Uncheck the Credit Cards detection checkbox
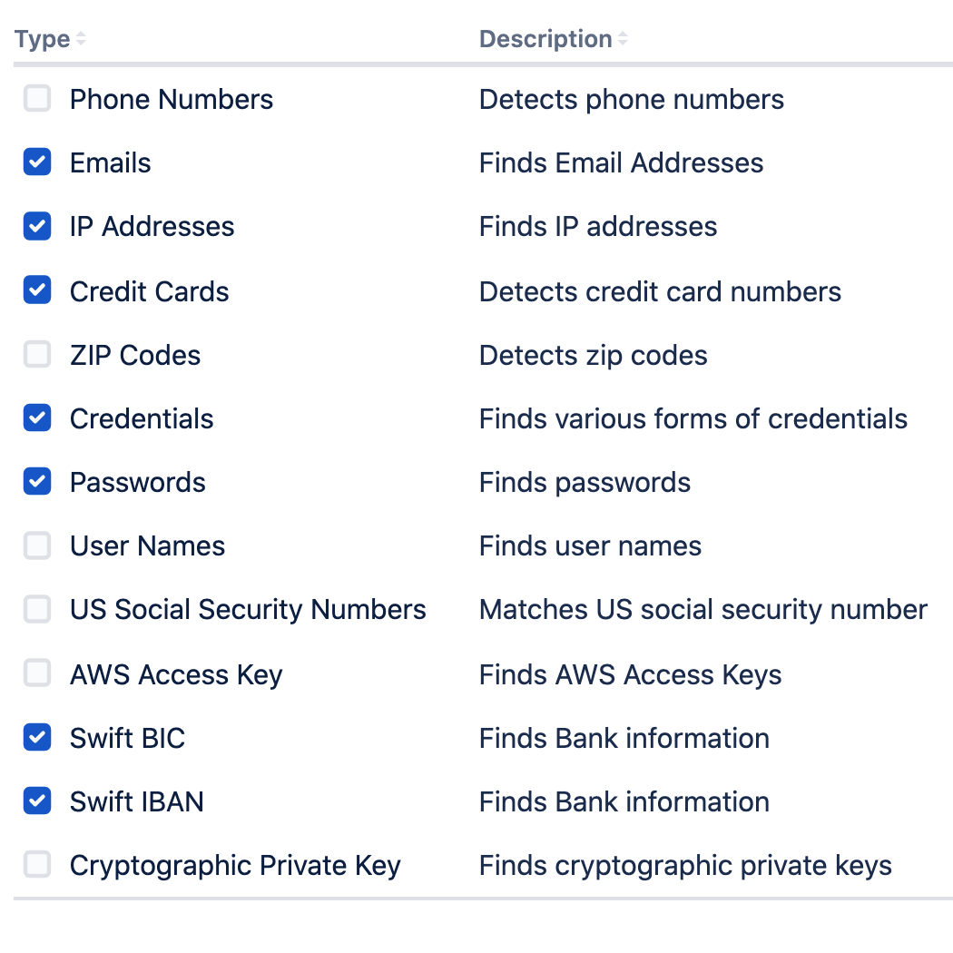 pyautogui.click(x=37, y=290)
